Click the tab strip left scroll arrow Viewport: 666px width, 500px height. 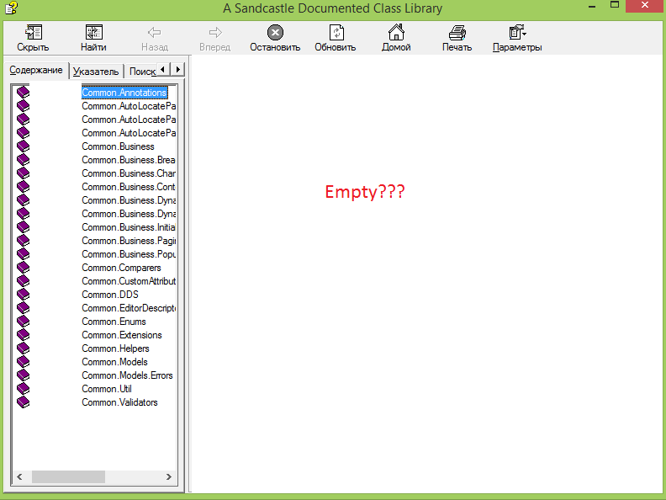[163, 69]
